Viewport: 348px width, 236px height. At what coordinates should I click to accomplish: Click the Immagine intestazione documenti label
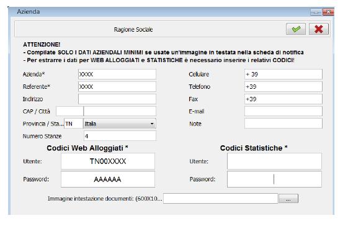coord(105,199)
